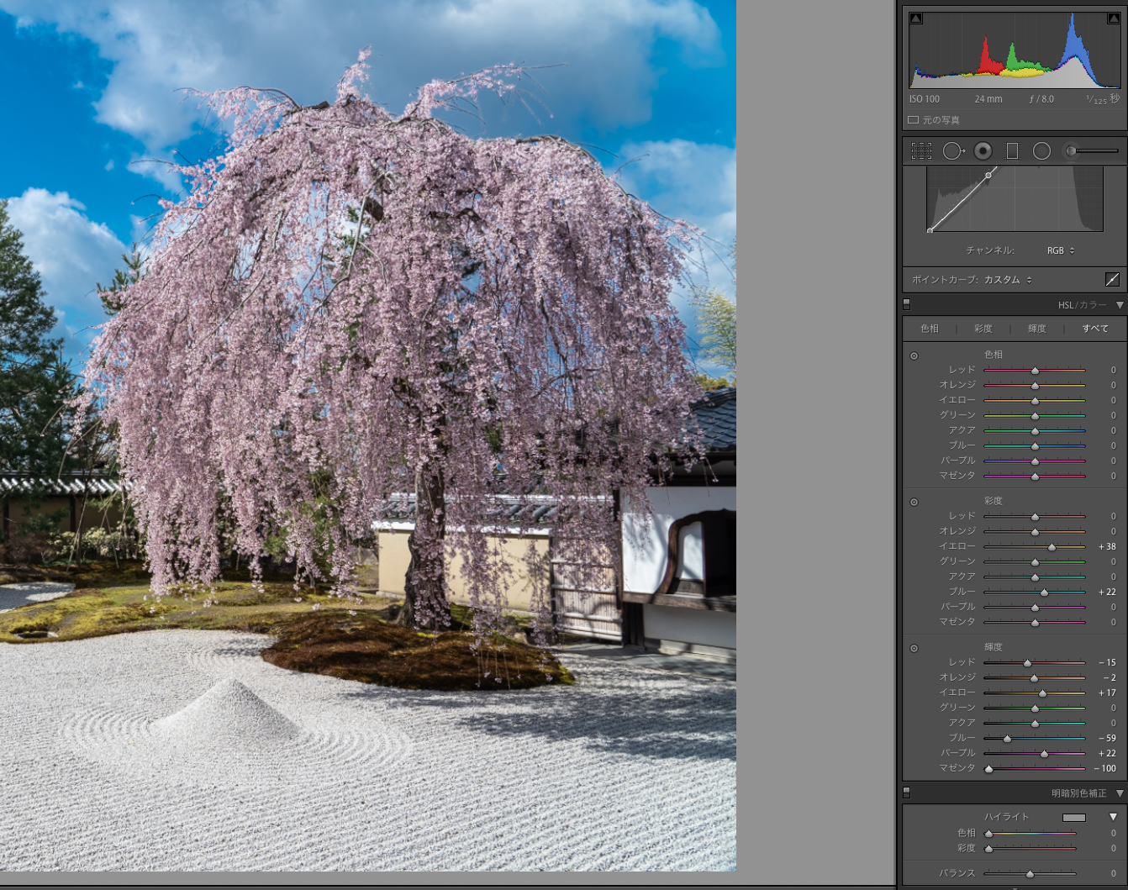Viewport: 1128px width, 890px height.
Task: Activate the 輝度 (luminance) target adjustment tool
Action: [x=915, y=648]
